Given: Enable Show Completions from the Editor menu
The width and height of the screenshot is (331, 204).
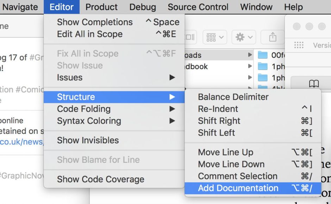Looking at the screenshot, I should tap(95, 22).
